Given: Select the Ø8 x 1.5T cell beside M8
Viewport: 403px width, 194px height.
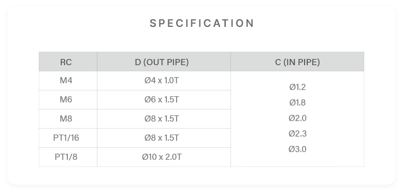Looking at the screenshot, I should pyautogui.click(x=164, y=119).
